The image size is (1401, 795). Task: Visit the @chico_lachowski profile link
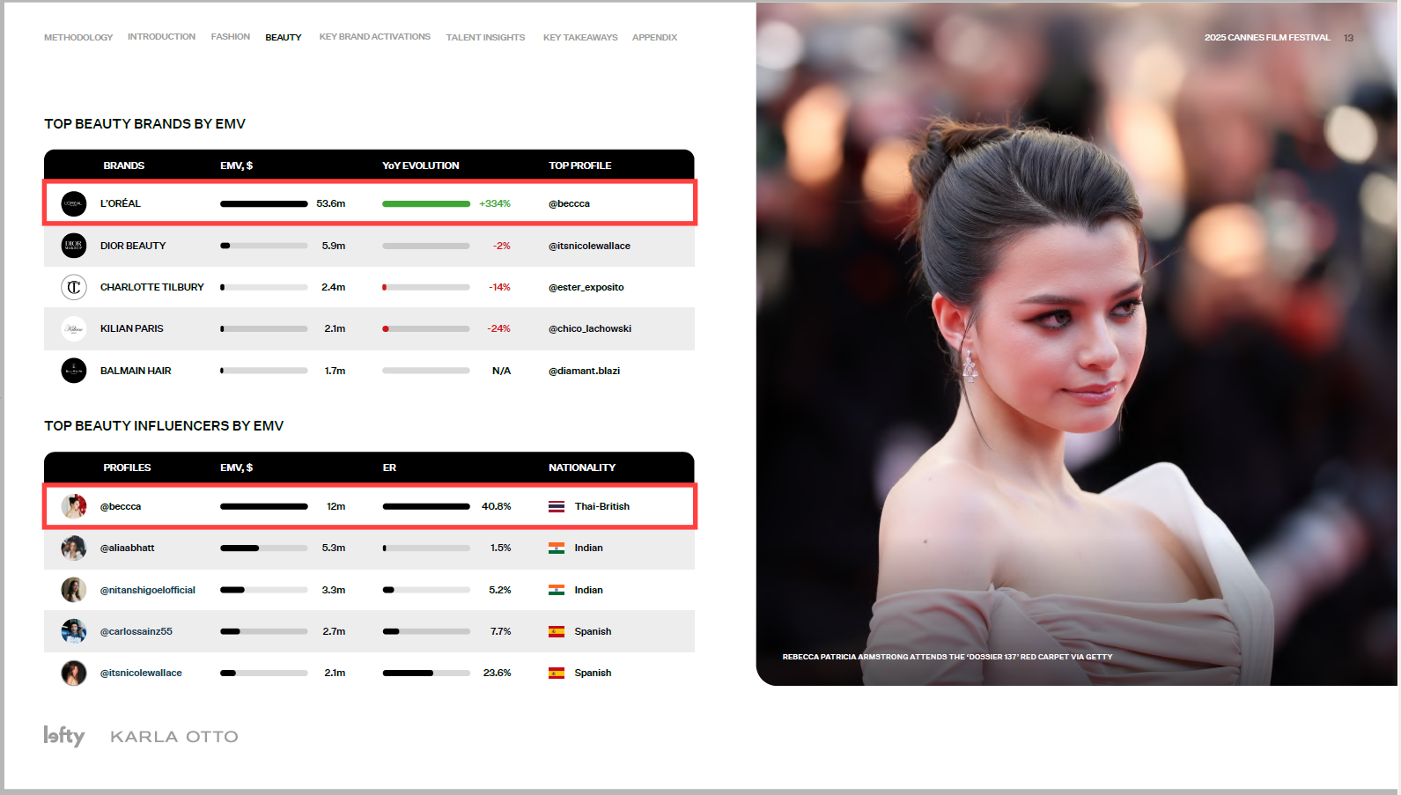(x=590, y=328)
